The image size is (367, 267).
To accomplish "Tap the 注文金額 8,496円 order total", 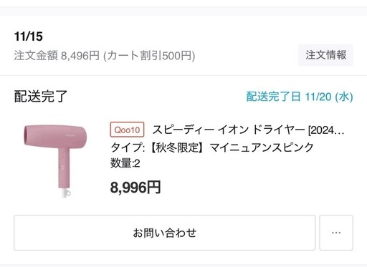I will [57, 56].
